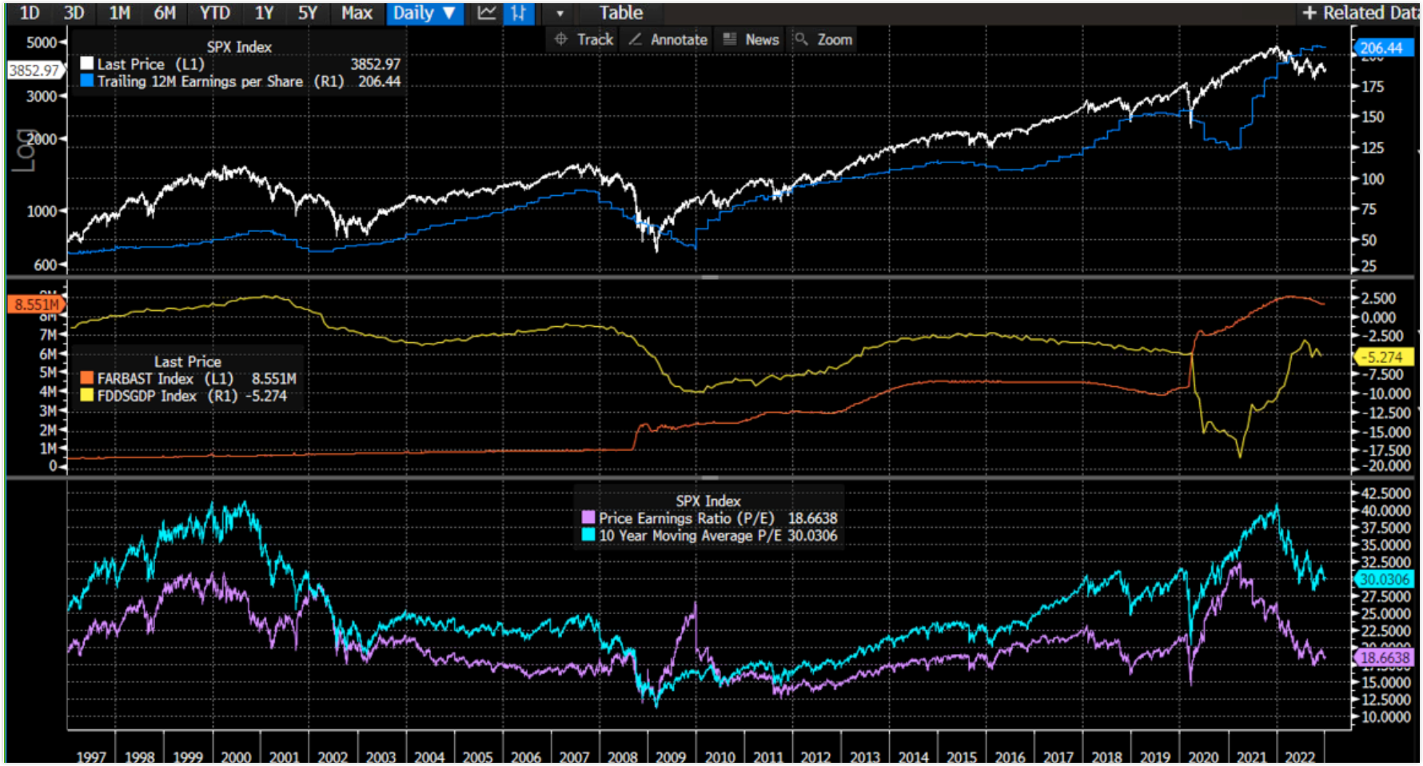1423x766 pixels.
Task: Switch range to 5Y
Action: (308, 13)
